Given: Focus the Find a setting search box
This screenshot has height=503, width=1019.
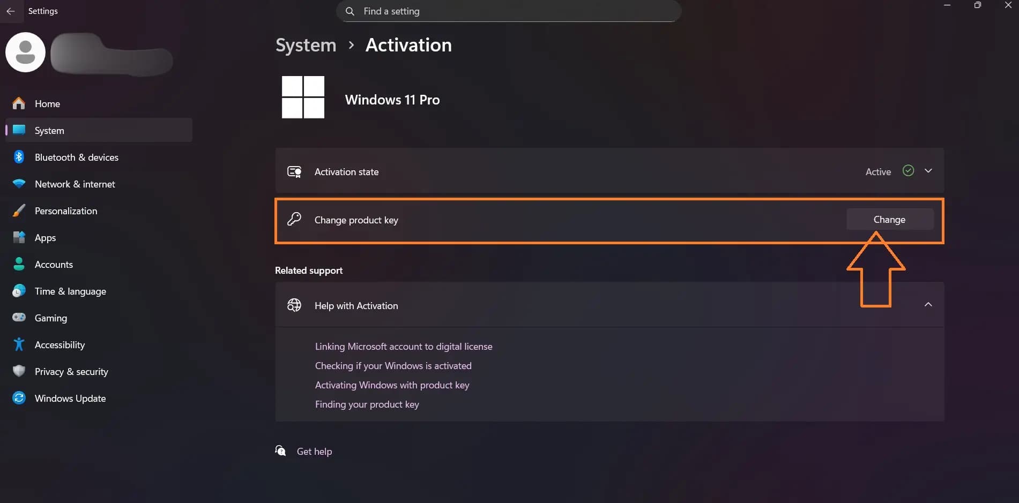Looking at the screenshot, I should pos(509,11).
